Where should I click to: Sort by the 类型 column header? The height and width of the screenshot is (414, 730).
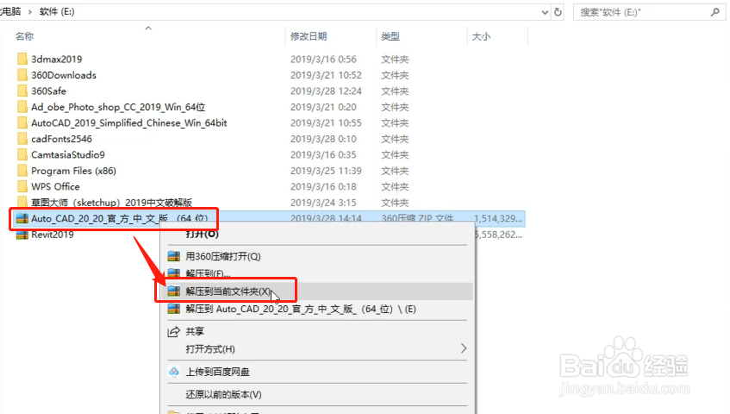(x=390, y=36)
